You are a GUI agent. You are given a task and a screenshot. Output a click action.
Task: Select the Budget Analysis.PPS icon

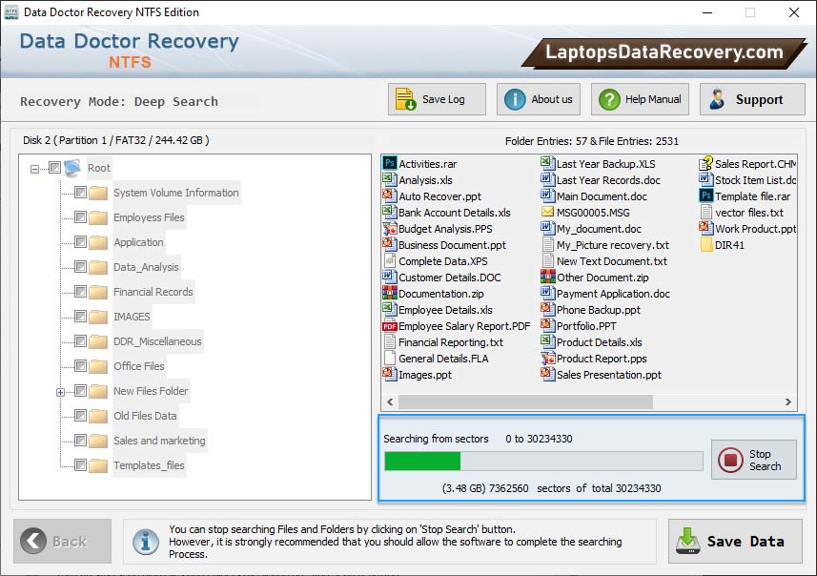coord(389,228)
